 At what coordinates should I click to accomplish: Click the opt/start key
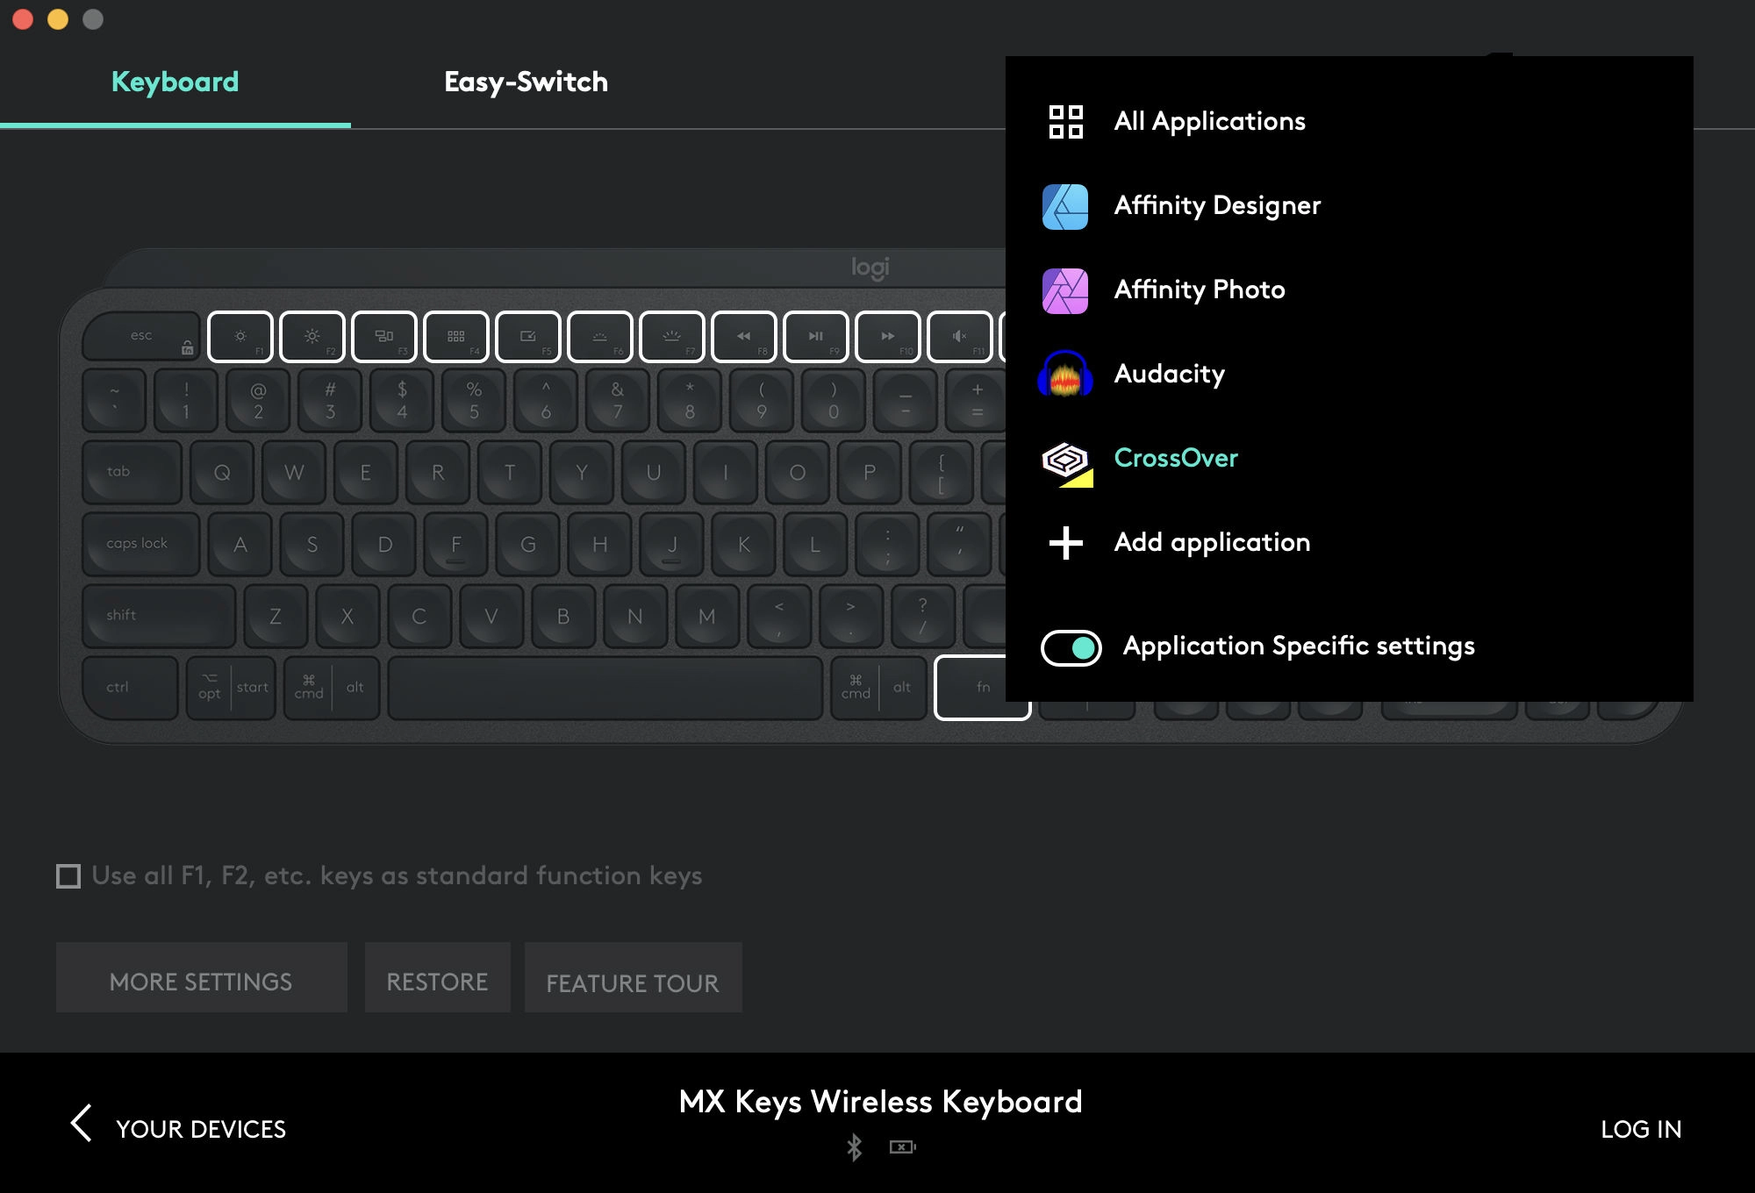[x=232, y=688]
